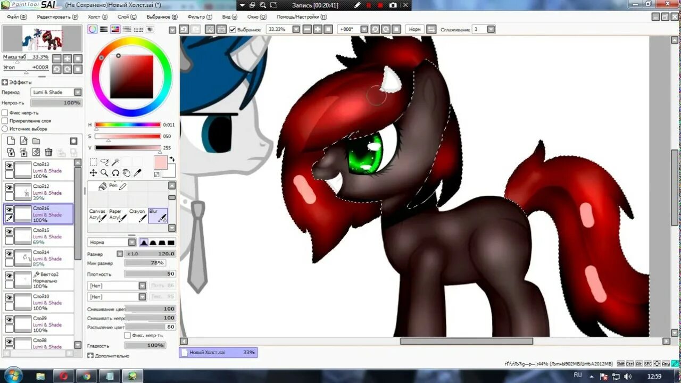Create a new layer folder
Screen dimensions: 681x383
(x=36, y=141)
